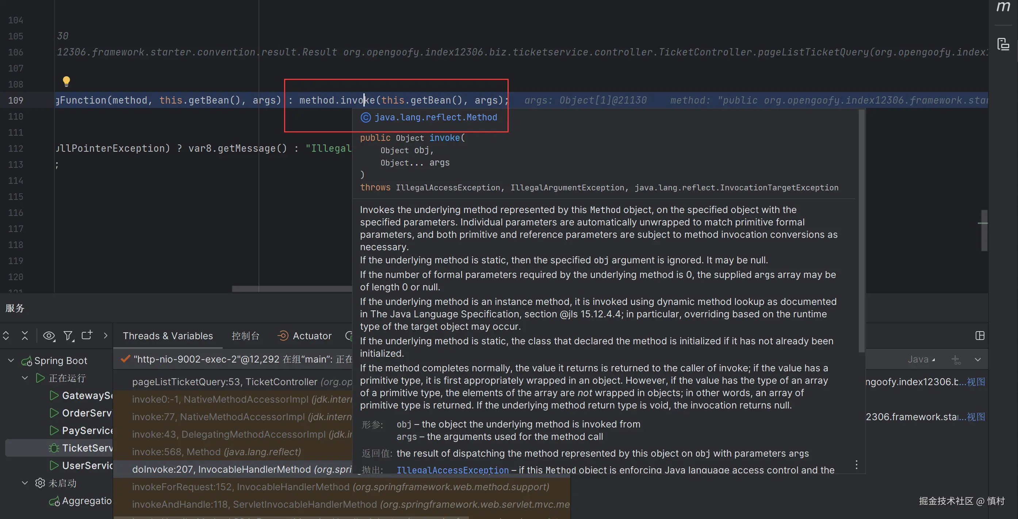Click the Open in New Tab icon
The width and height of the screenshot is (1018, 519).
click(x=87, y=335)
